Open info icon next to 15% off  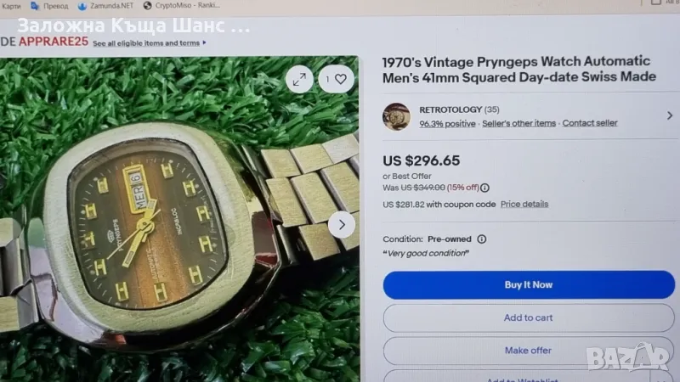point(484,188)
